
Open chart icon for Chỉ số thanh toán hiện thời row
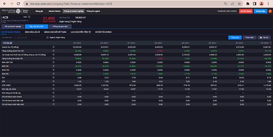pyautogui.click(x=54, y=104)
